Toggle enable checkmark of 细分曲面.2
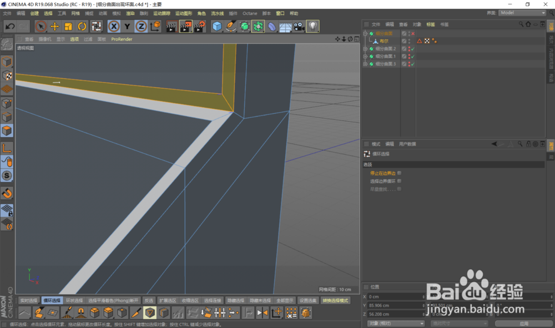Image resolution: width=555 pixels, height=328 pixels. 413,49
